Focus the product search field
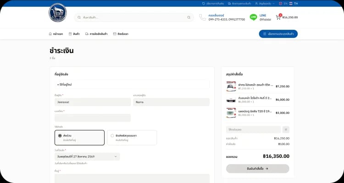 (134, 17)
